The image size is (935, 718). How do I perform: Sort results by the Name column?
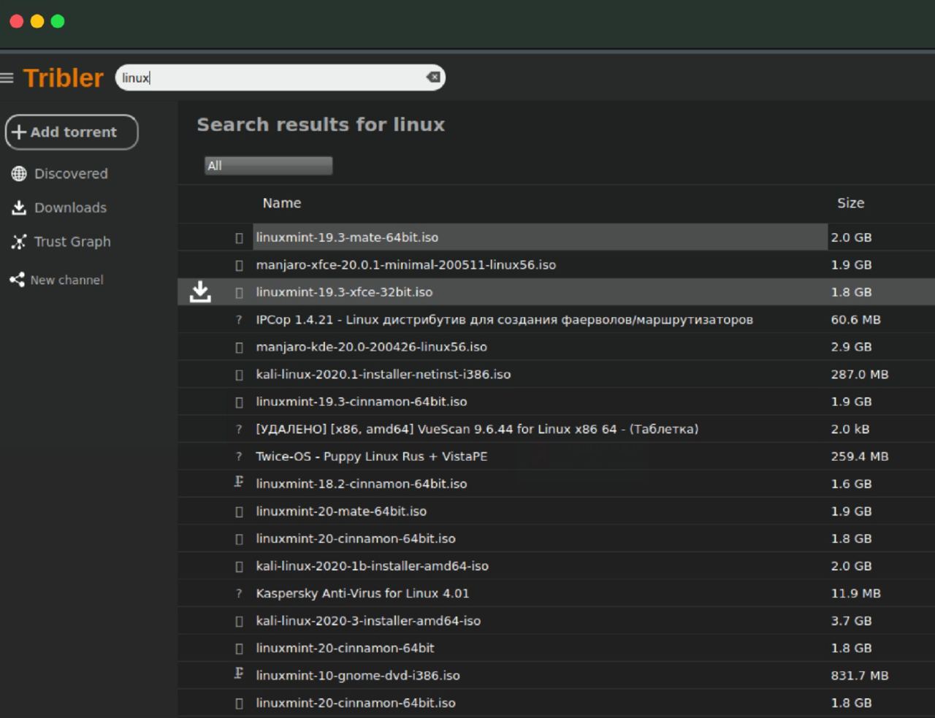pyautogui.click(x=282, y=203)
